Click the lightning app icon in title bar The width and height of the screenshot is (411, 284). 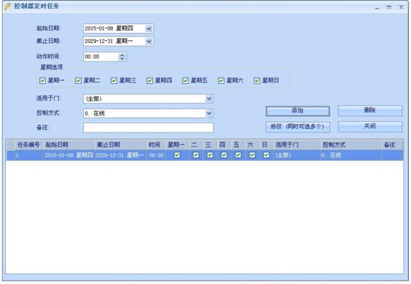click(8, 6)
